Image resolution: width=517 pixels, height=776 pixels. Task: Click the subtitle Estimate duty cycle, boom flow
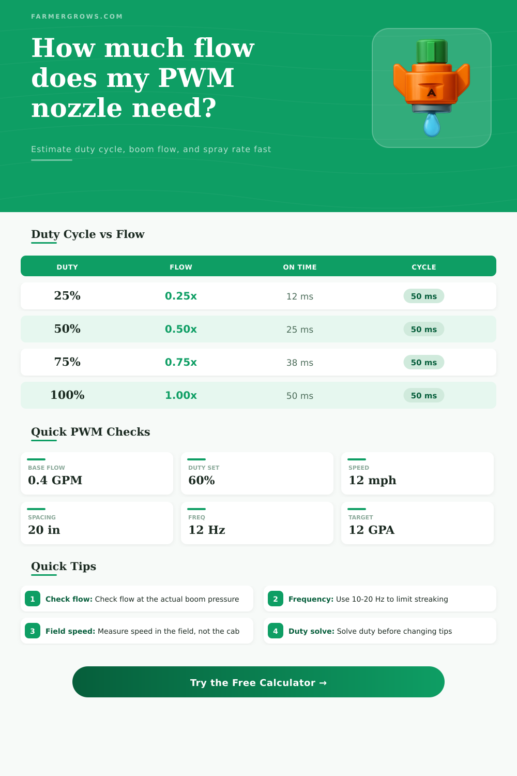(151, 149)
